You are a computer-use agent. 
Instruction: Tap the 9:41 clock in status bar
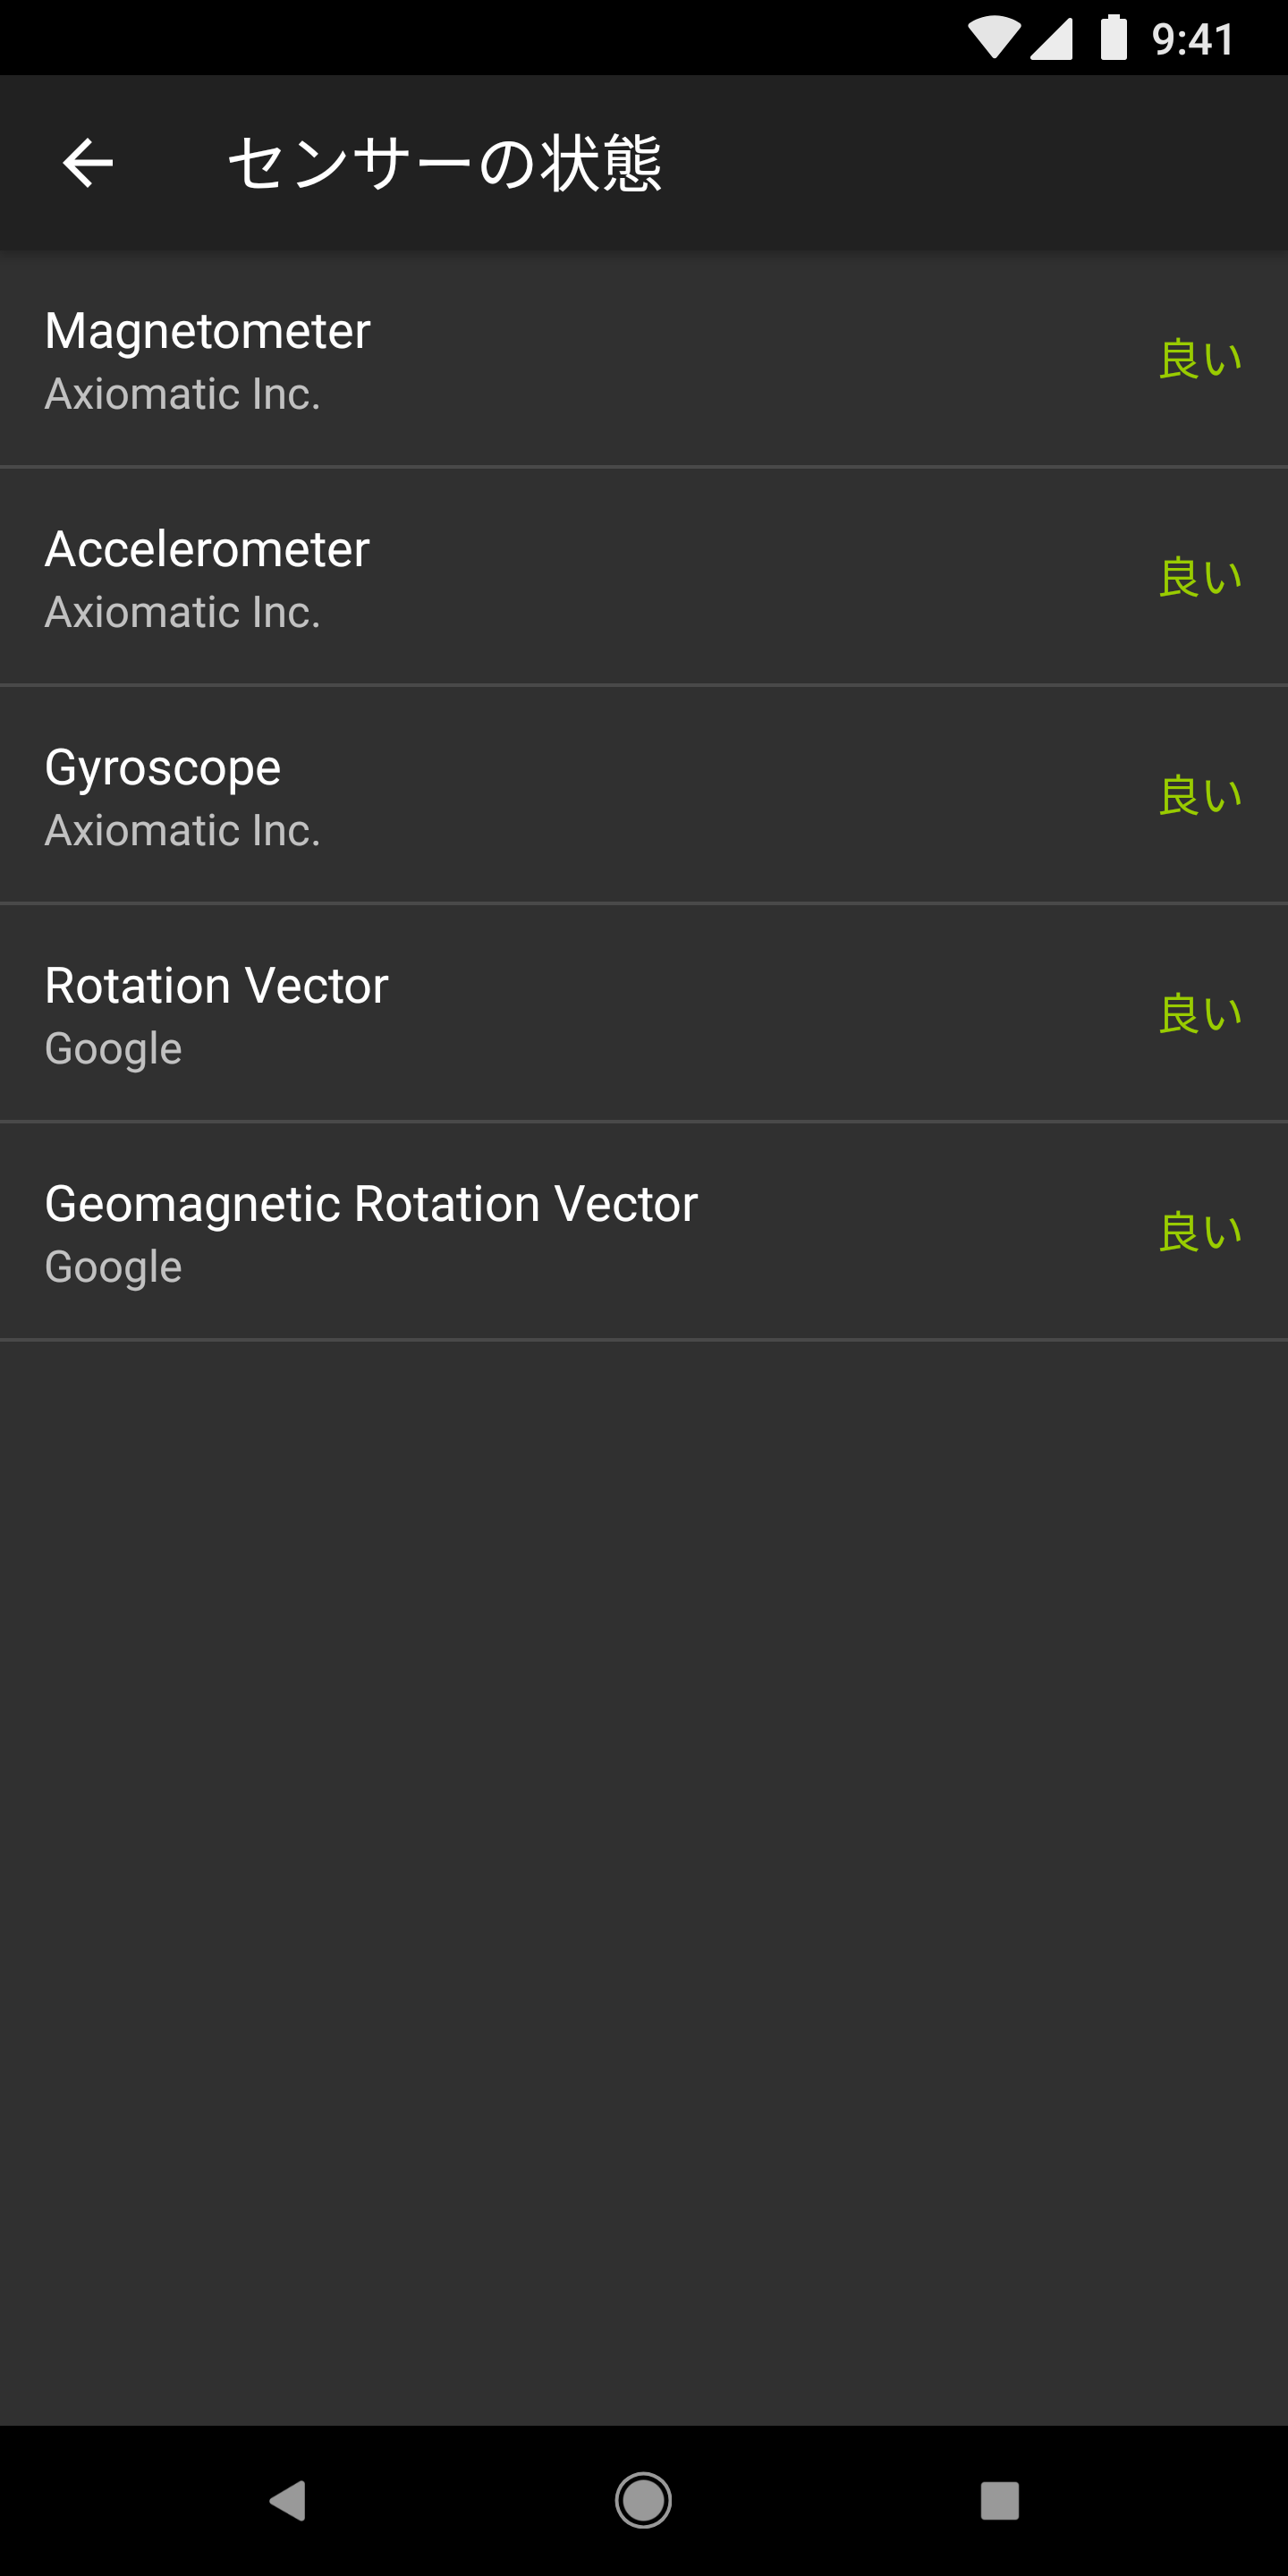[x=1193, y=39]
